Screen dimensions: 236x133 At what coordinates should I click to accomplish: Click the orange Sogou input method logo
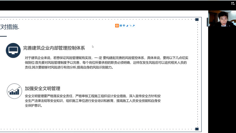pyautogui.click(x=117, y=26)
